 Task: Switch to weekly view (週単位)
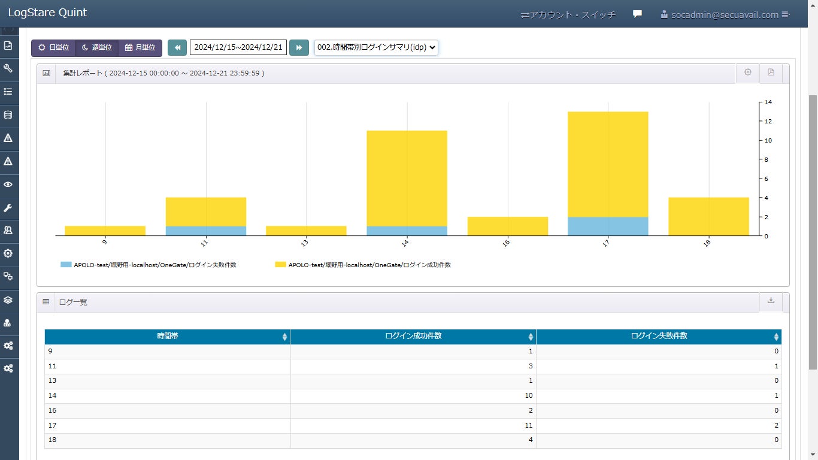pyautogui.click(x=96, y=48)
